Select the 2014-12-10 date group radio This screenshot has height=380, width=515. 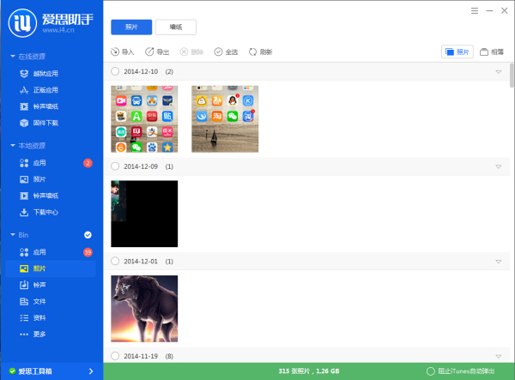(115, 71)
